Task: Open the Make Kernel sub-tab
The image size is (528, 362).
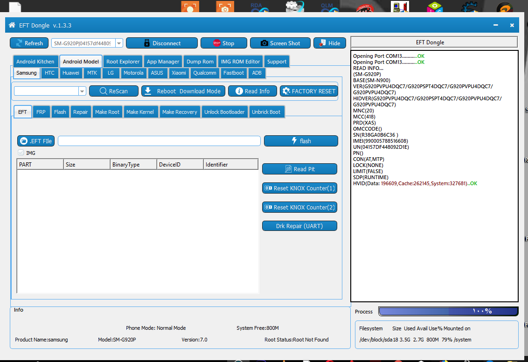Action: (x=140, y=112)
